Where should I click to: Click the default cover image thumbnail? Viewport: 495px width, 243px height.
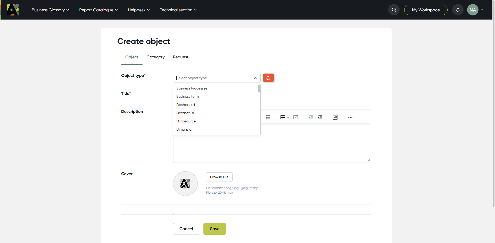[185, 184]
